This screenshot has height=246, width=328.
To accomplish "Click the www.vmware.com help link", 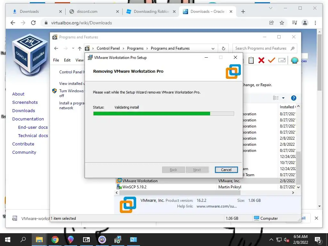I will click(x=217, y=206).
